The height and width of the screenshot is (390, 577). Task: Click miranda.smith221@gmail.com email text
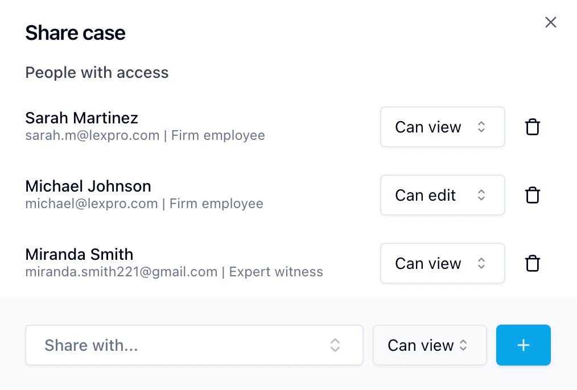pyautogui.click(x=121, y=272)
